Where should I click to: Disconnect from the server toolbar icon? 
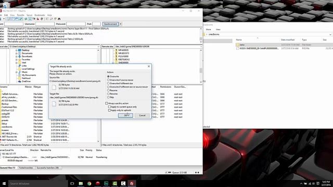click(38, 19)
